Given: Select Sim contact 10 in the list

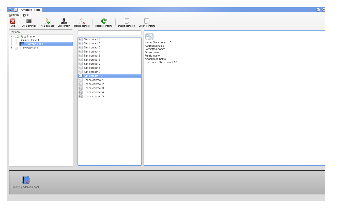Looking at the screenshot, I should coord(110,76).
